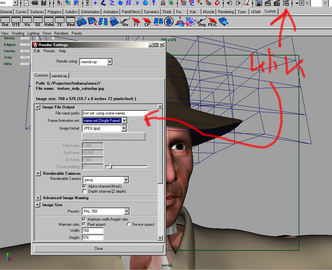Open Image format JPEG dropdown
The height and width of the screenshot is (270, 332).
click(104, 128)
